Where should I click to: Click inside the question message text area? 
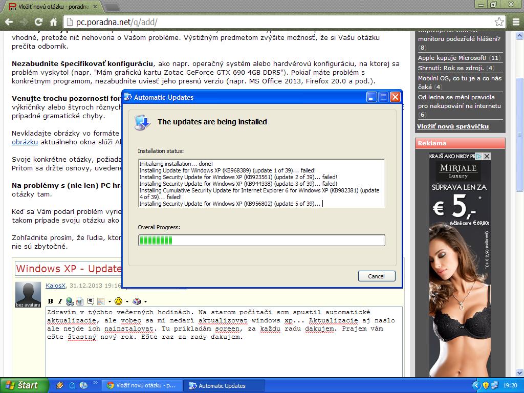click(x=224, y=341)
